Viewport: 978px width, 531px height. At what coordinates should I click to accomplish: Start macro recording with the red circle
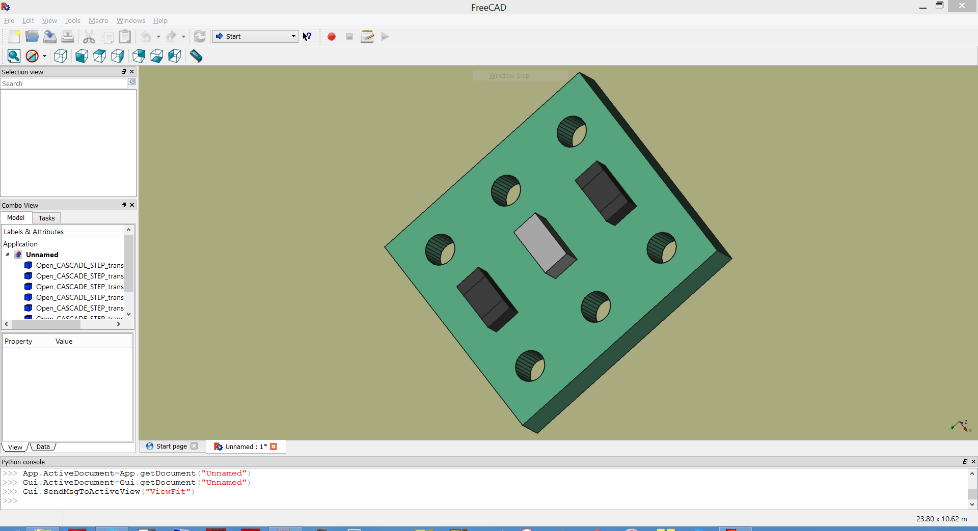(332, 37)
